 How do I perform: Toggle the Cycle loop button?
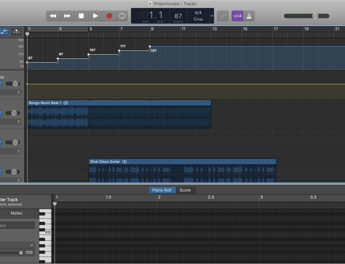122,16
